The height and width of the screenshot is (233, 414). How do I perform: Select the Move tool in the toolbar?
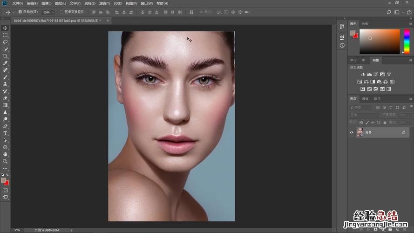[5, 28]
